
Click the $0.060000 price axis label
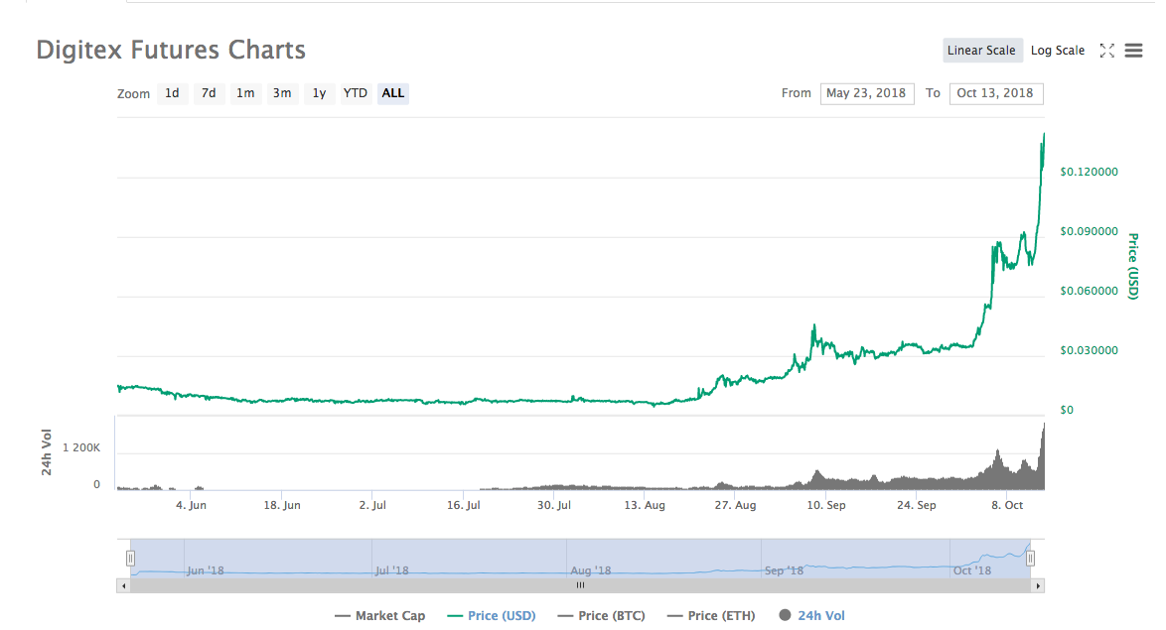[1089, 291]
